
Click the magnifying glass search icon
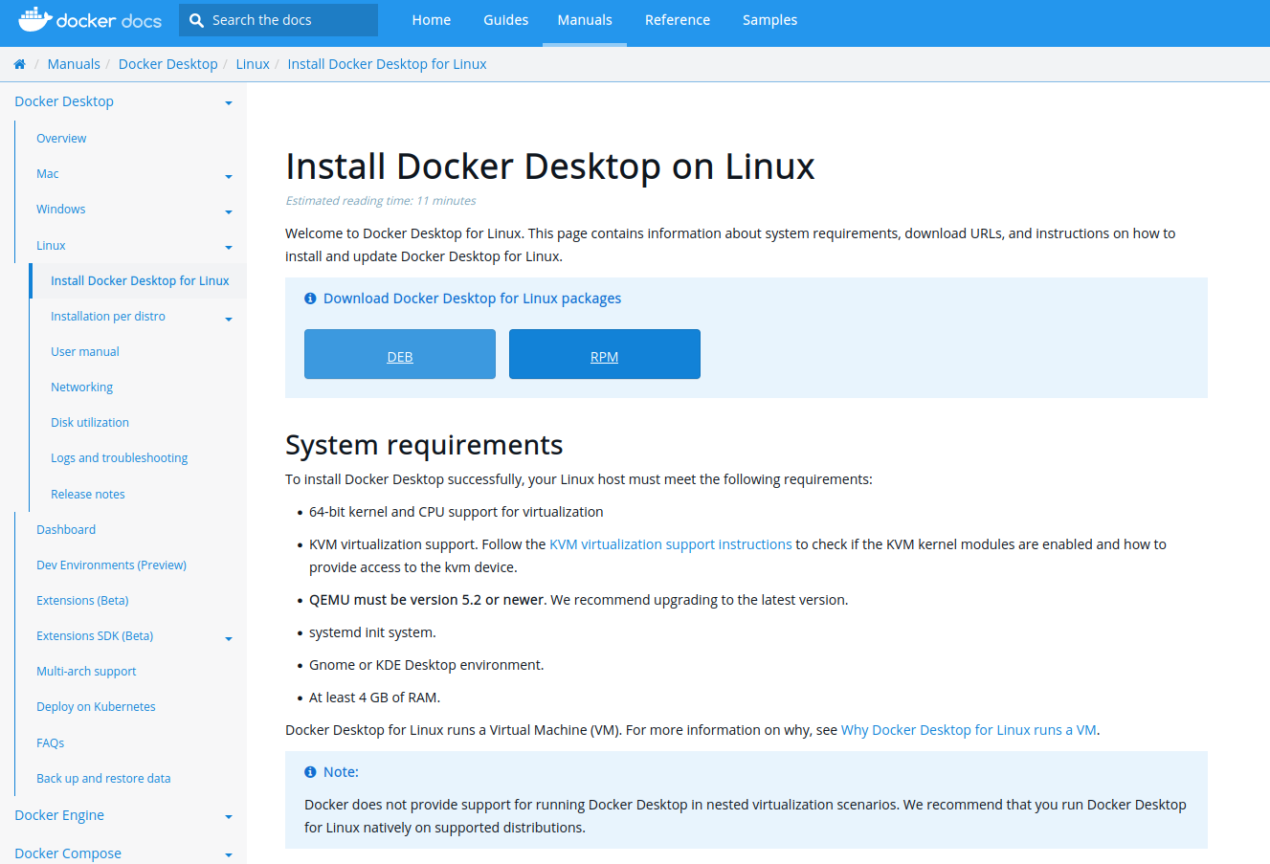[197, 20]
